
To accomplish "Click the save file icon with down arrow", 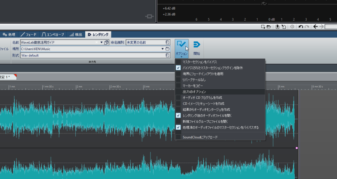I will (x=277, y=27).
